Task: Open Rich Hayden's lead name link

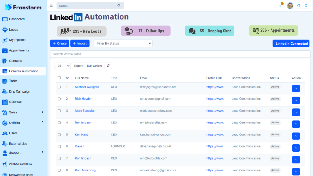Action: pyautogui.click(x=83, y=99)
